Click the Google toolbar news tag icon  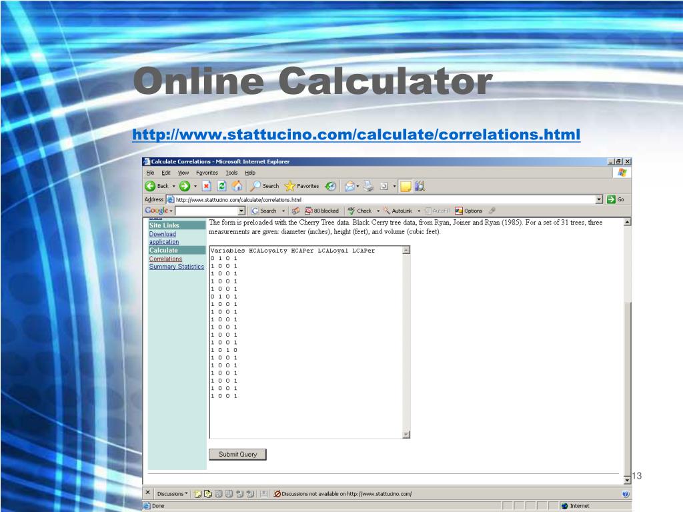point(295,211)
